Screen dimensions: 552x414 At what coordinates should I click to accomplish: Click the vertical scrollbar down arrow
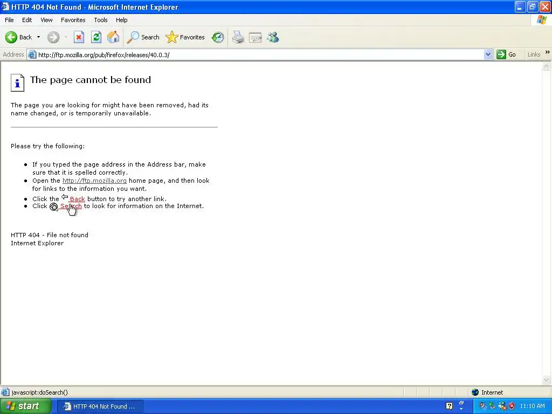click(547, 379)
